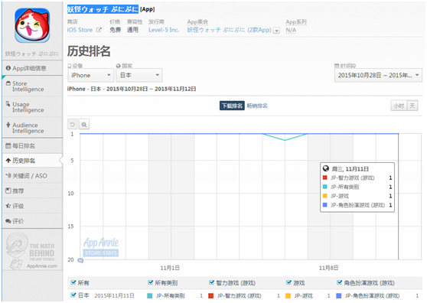Switch to 下载排名 download rank tab

[232, 106]
